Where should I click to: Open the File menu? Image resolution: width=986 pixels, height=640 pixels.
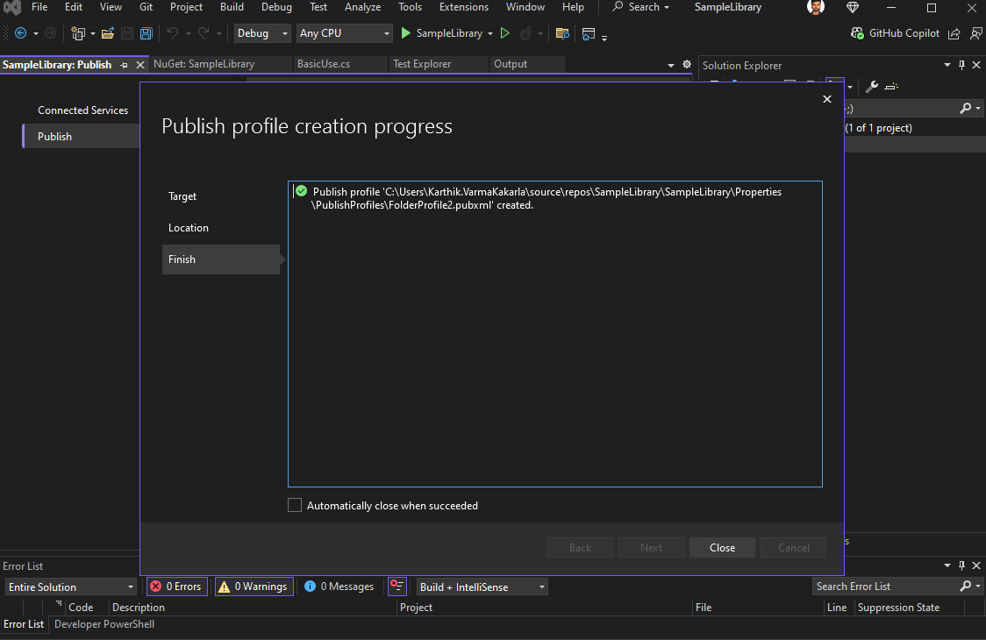[39, 7]
